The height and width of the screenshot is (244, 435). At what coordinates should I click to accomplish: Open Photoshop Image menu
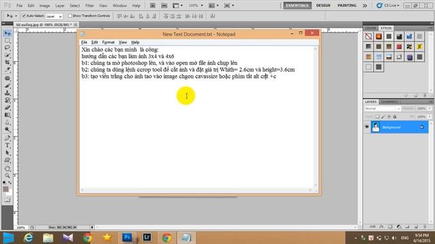coord(44,5)
